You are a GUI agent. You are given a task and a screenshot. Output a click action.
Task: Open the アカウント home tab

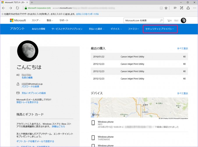pyautogui.click(x=17, y=29)
